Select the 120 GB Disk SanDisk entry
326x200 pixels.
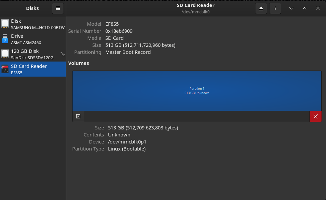[33, 54]
